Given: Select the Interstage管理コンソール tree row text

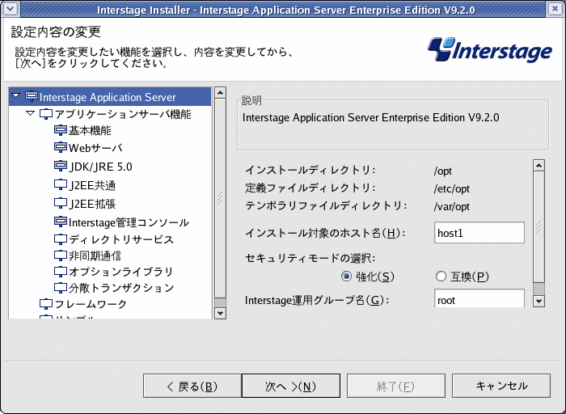Looking at the screenshot, I should pyautogui.click(x=129, y=222).
